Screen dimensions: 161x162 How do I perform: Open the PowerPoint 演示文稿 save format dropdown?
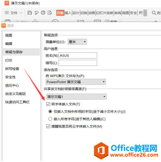point(76,82)
